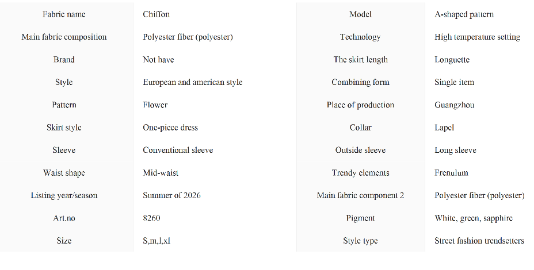Click the 'Summer of 2026' listing value
This screenshot has height=270, width=534.
pos(171,195)
